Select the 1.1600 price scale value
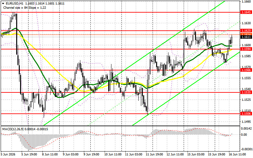The width and height of the screenshot is (253, 158). 246,45
